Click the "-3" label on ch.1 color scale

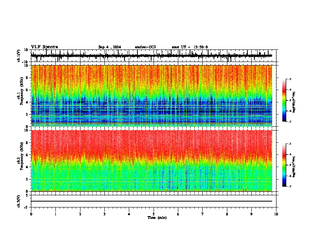[290, 79]
